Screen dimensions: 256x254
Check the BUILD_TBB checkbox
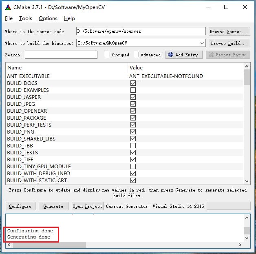(x=133, y=145)
